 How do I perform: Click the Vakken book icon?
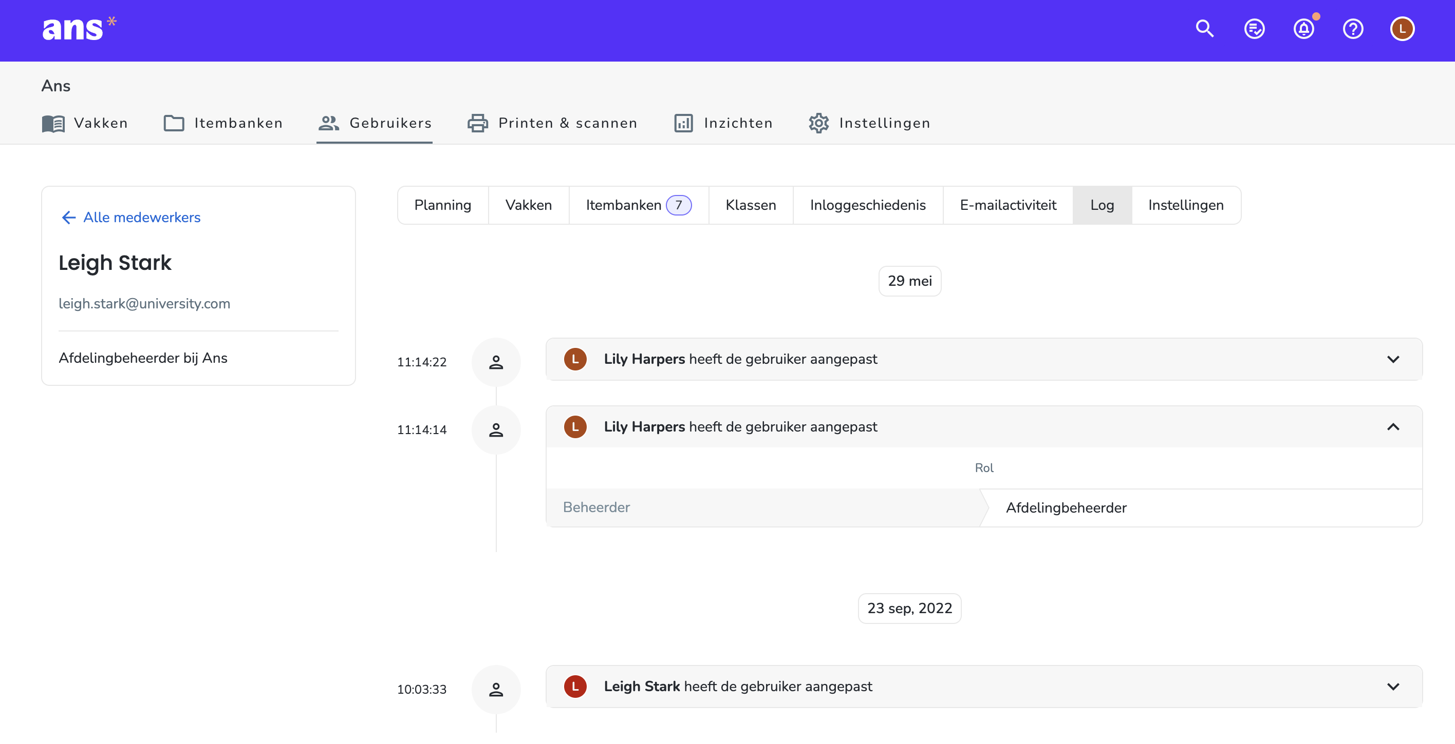tap(53, 124)
